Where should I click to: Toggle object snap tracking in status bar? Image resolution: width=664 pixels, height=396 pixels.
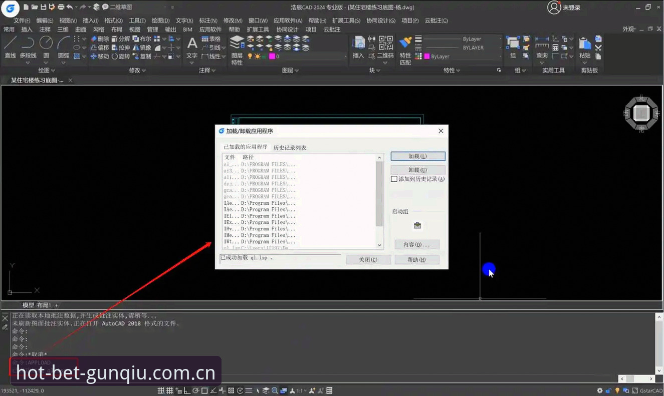213,390
